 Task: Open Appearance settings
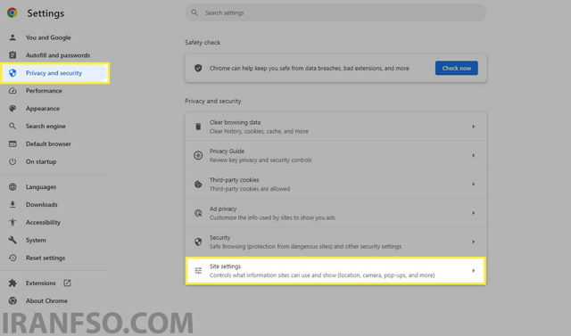(43, 109)
